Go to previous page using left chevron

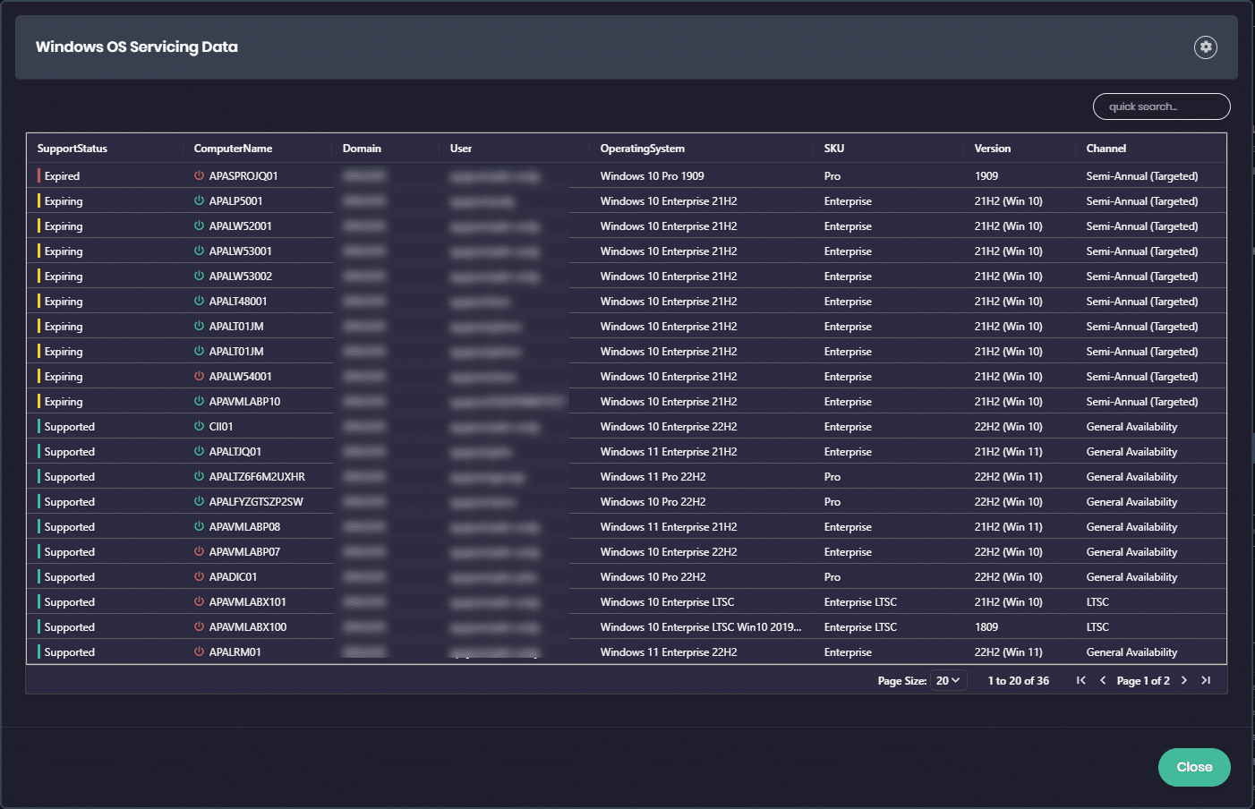pos(1103,681)
